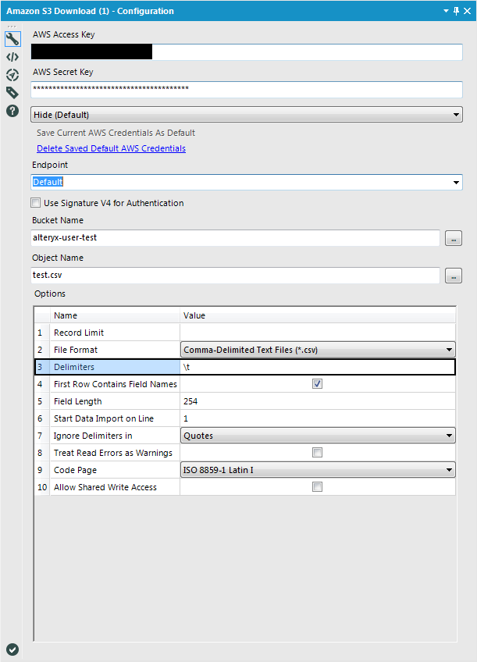Click the Delimiters value field
The width and height of the screenshot is (477, 662).
(x=318, y=367)
